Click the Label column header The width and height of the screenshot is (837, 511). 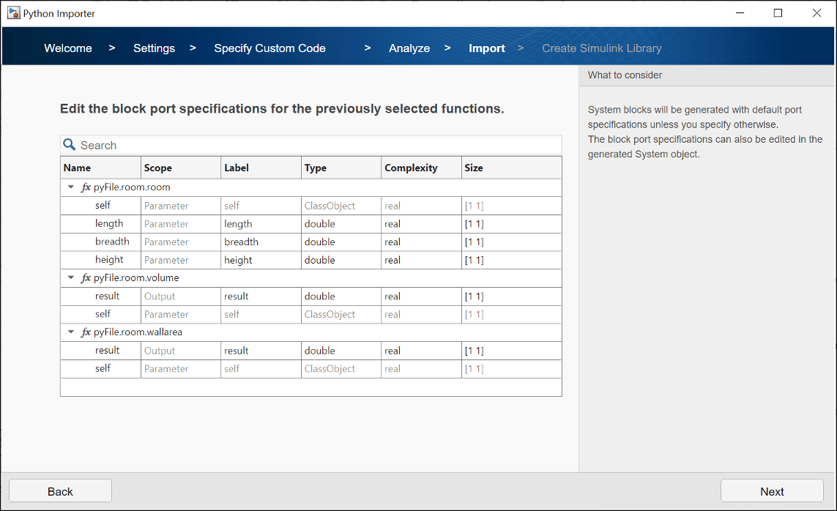point(261,168)
